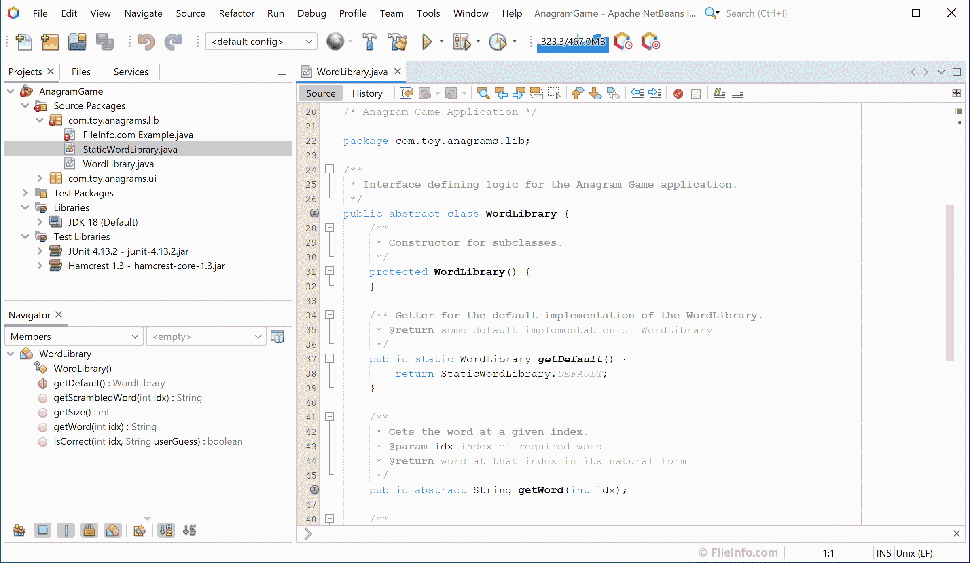Build the project with the hammer icon
Image resolution: width=970 pixels, height=563 pixels.
369,41
